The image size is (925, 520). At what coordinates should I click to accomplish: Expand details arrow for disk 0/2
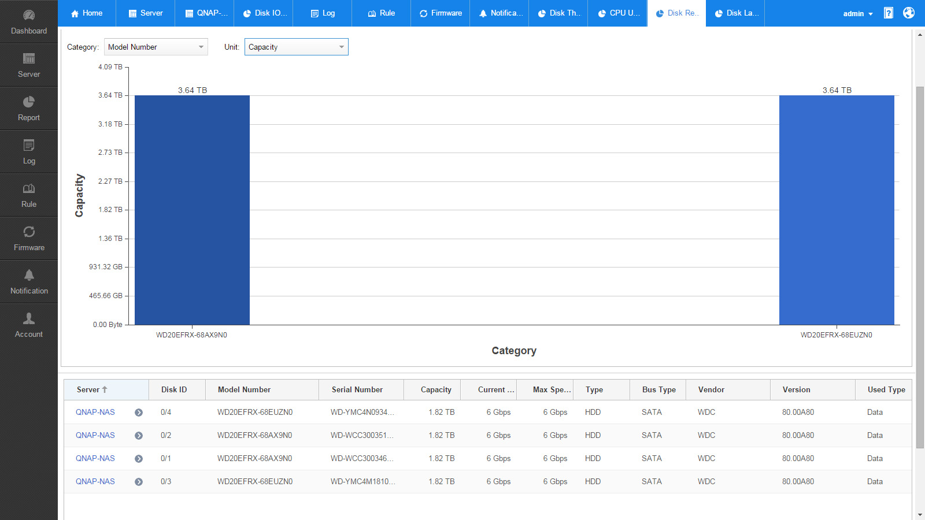(x=139, y=436)
